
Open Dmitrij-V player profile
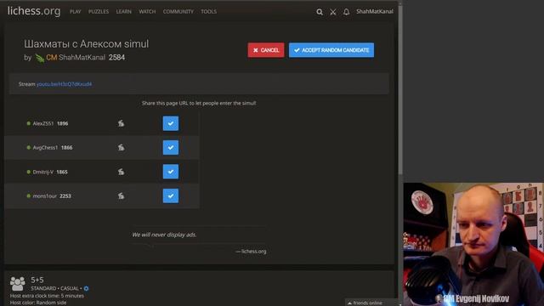tap(43, 172)
